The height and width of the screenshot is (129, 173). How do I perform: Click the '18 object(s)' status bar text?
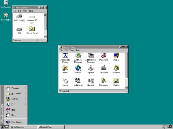(x=64, y=91)
